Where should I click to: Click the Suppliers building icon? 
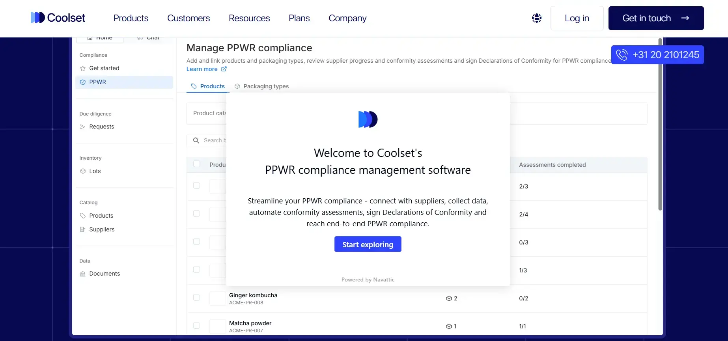tap(83, 230)
